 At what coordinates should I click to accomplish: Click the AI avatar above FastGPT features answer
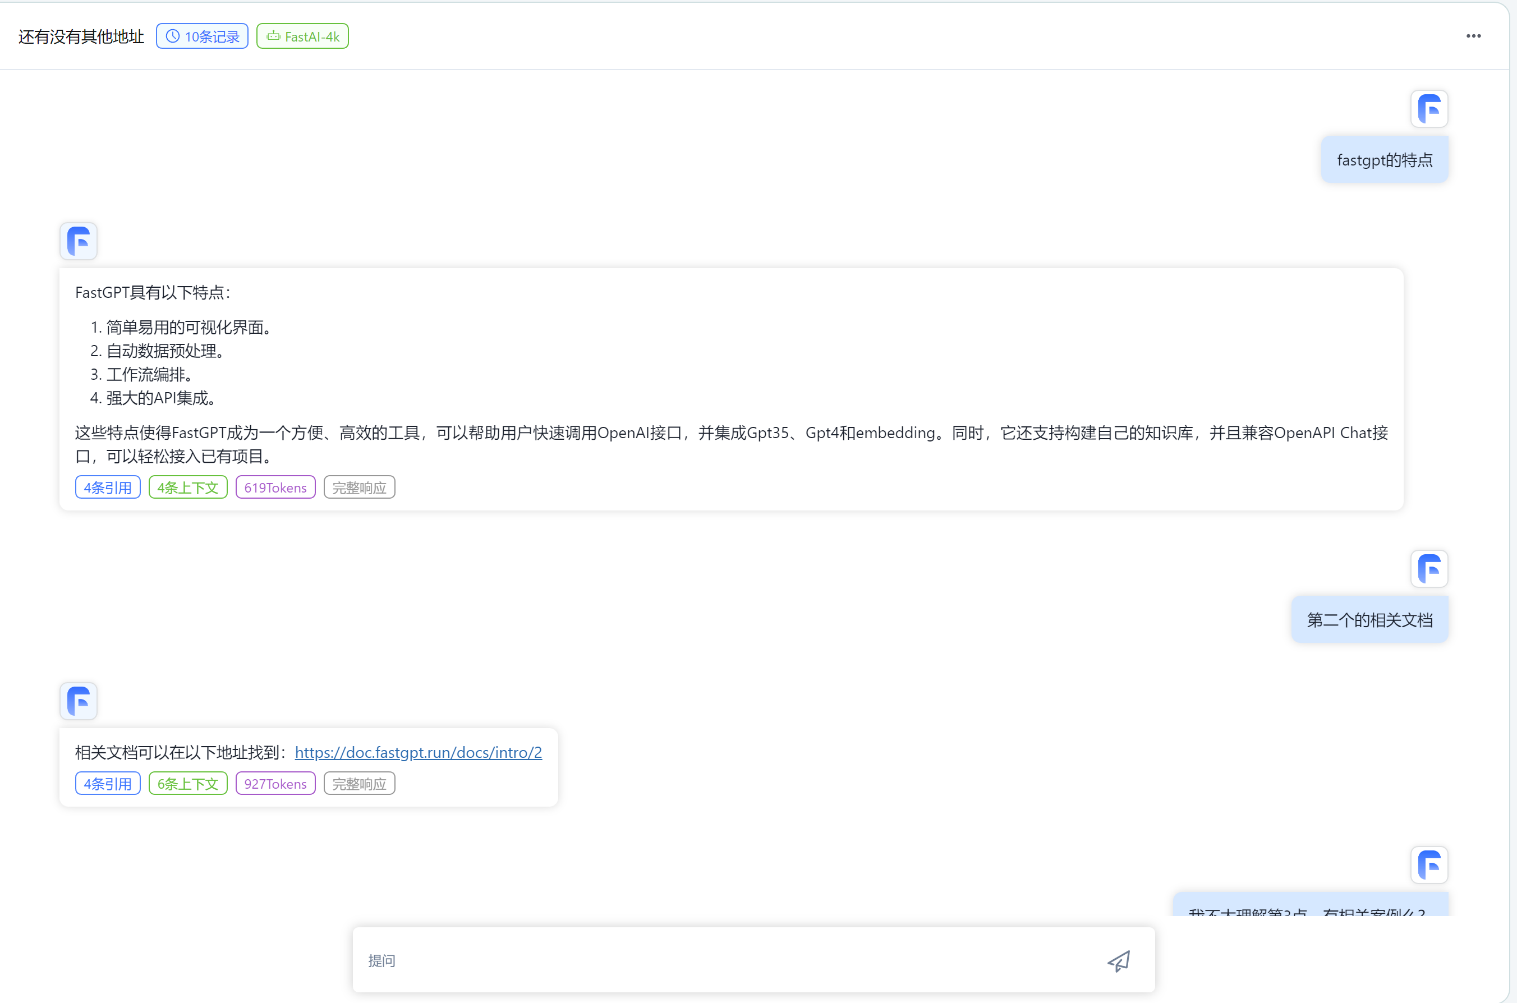79,241
